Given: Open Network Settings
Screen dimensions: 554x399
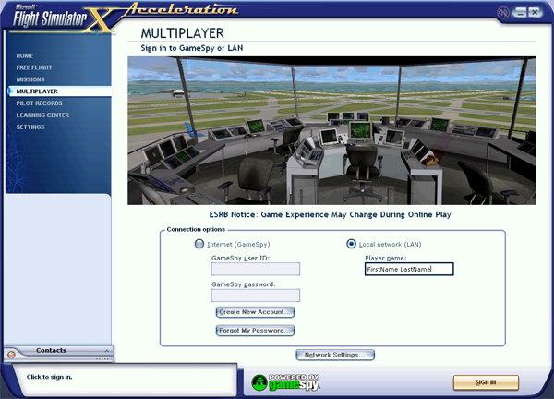Looking at the screenshot, I should coord(335,355).
